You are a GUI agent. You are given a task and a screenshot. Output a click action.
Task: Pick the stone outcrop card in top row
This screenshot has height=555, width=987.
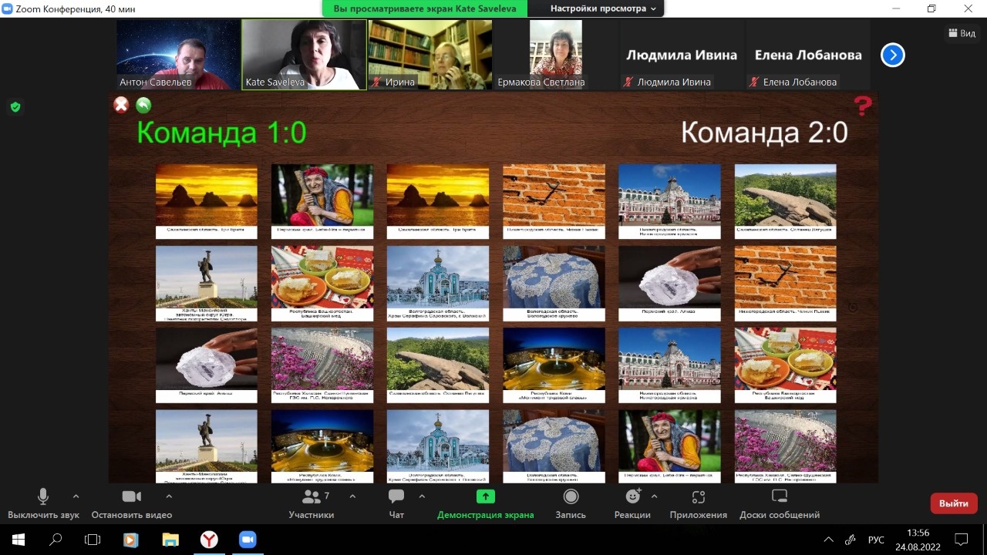[786, 200]
